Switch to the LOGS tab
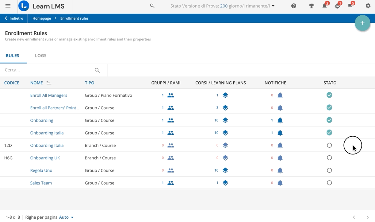The height and width of the screenshot is (222, 375). point(41,56)
